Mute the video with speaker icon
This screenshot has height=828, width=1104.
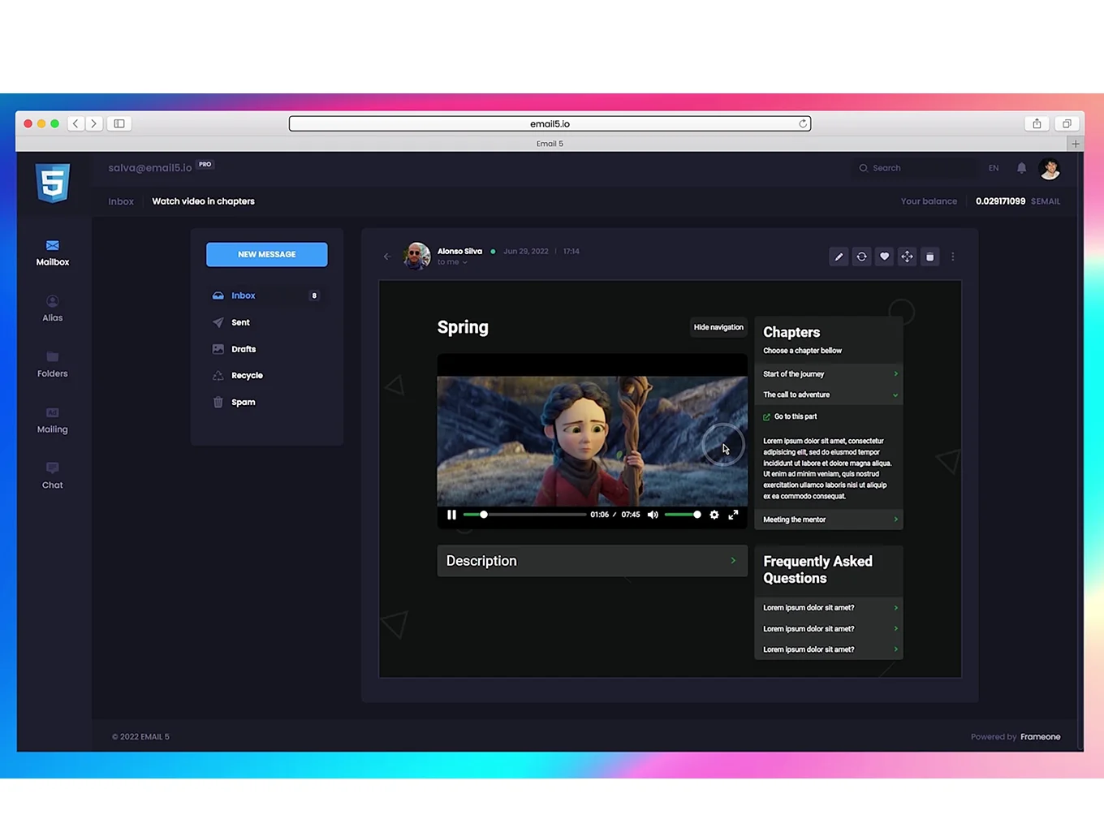point(653,515)
